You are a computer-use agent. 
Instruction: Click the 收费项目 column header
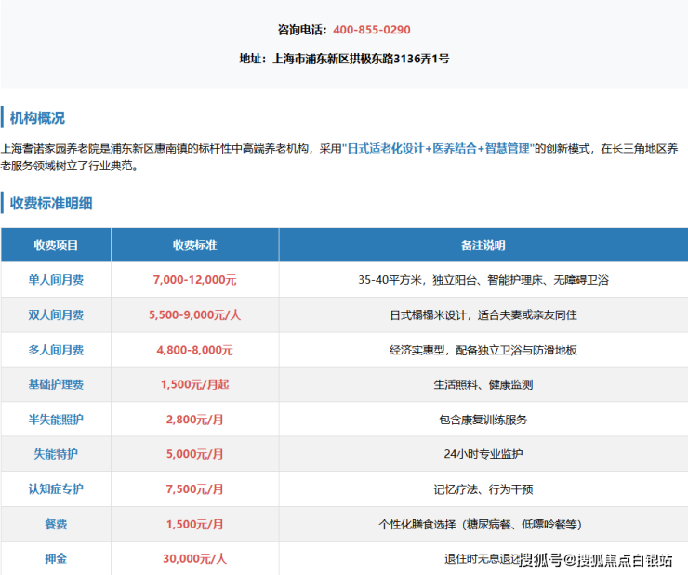tap(56, 246)
